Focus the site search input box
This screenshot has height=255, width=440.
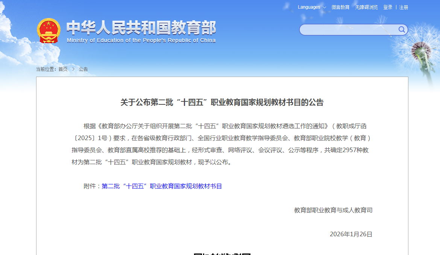coord(348,30)
